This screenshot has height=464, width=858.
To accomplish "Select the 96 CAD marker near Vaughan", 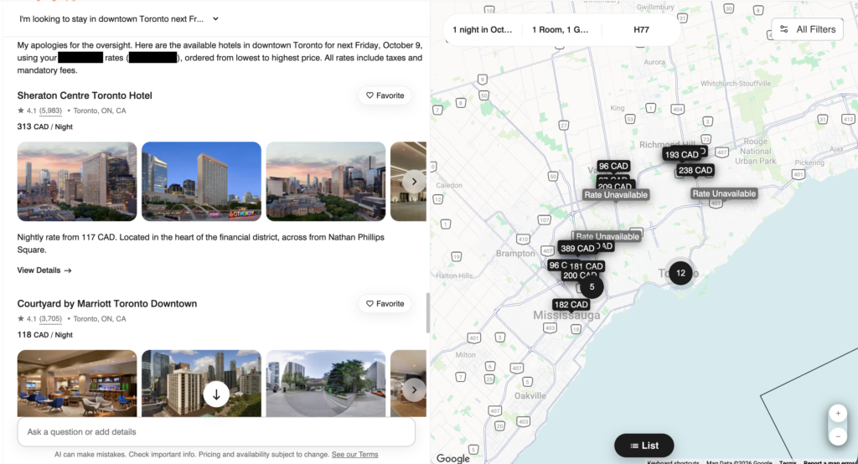I will [x=612, y=166].
